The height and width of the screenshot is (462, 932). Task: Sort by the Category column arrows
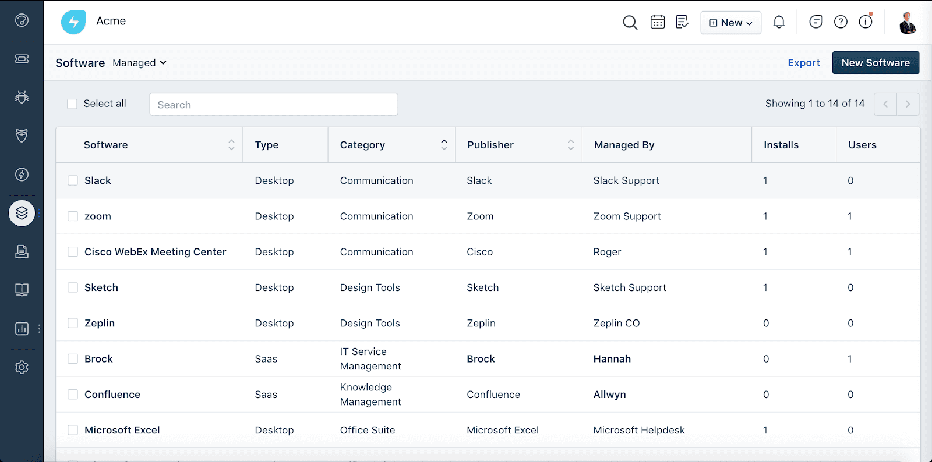tap(444, 145)
